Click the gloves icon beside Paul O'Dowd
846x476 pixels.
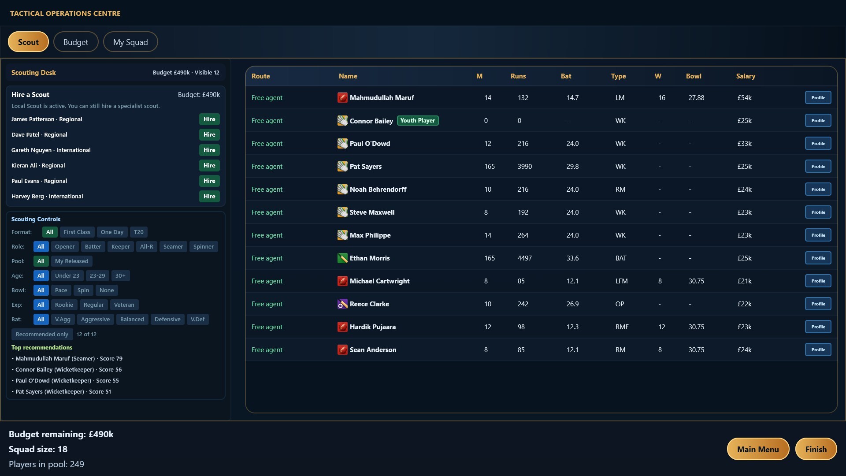[342, 144]
